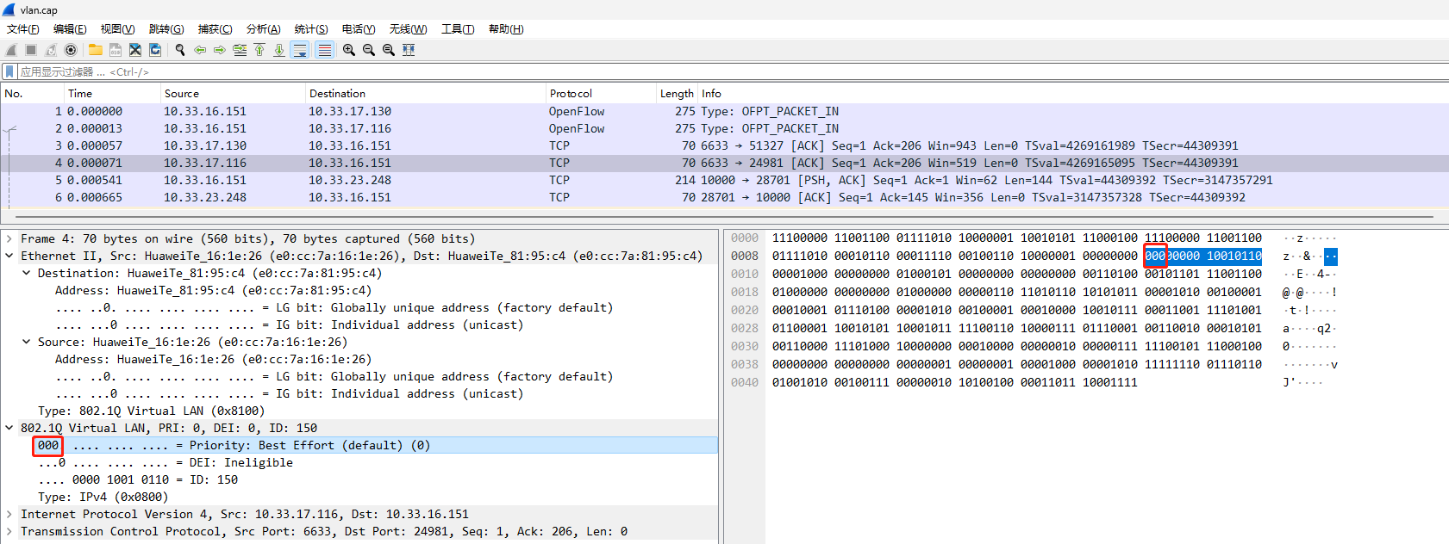The width and height of the screenshot is (1449, 544).
Task: Open the 帮助(H) menu
Action: (x=506, y=29)
